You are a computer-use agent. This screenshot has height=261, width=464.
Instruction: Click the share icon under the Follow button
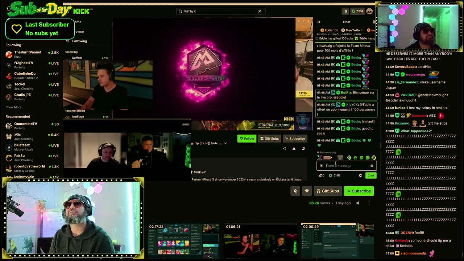point(284,149)
